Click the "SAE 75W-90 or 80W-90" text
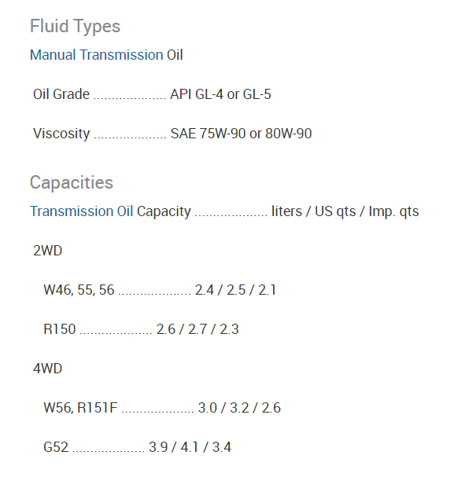Viewport: 476px width, 477px height. (241, 134)
